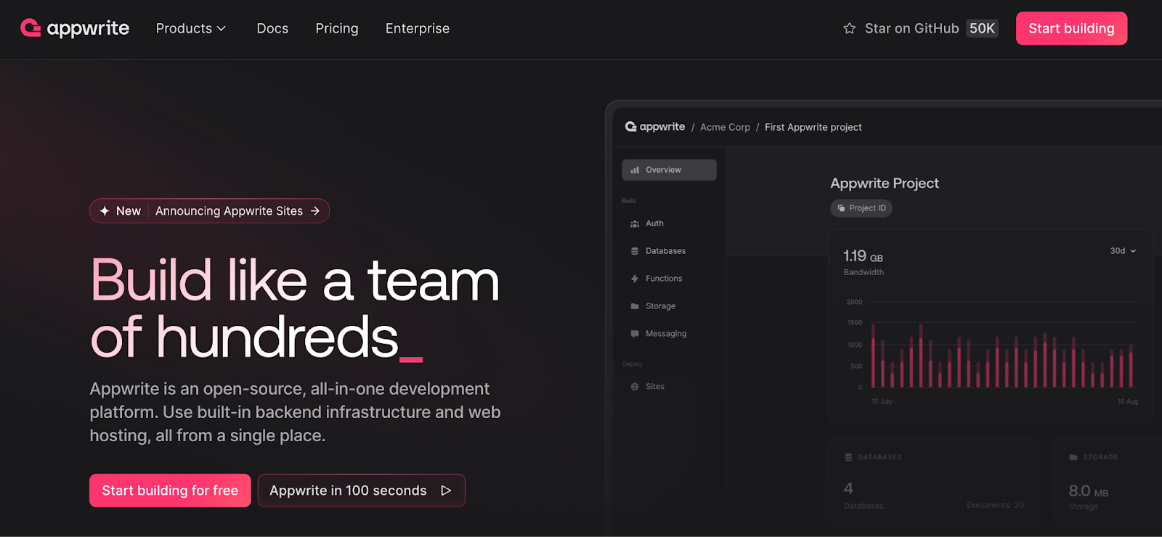Click the Messaging chat bubble icon
1162x537 pixels.
pos(635,334)
